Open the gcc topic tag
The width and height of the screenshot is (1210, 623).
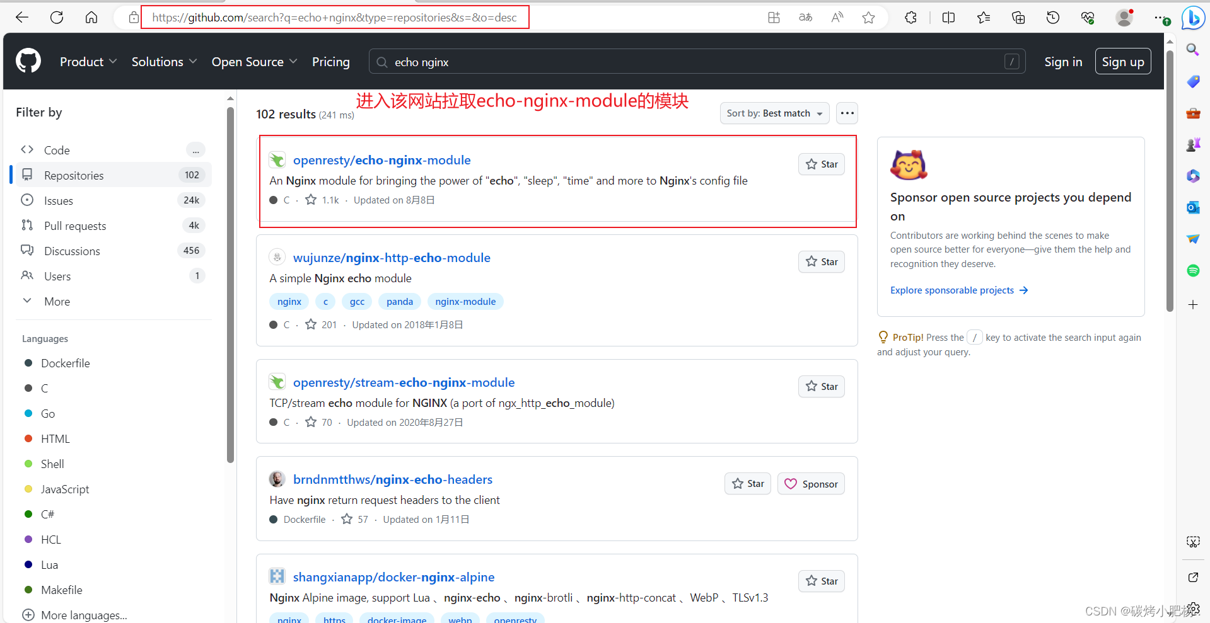pos(357,302)
